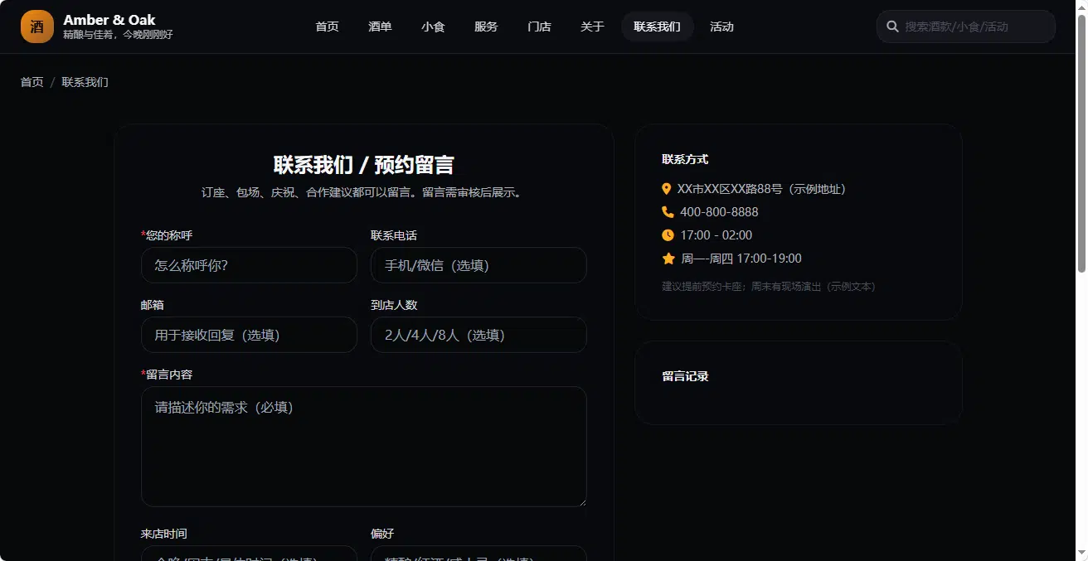1088x561 pixels.
Task: Click the search magnifier icon
Action: tap(893, 27)
